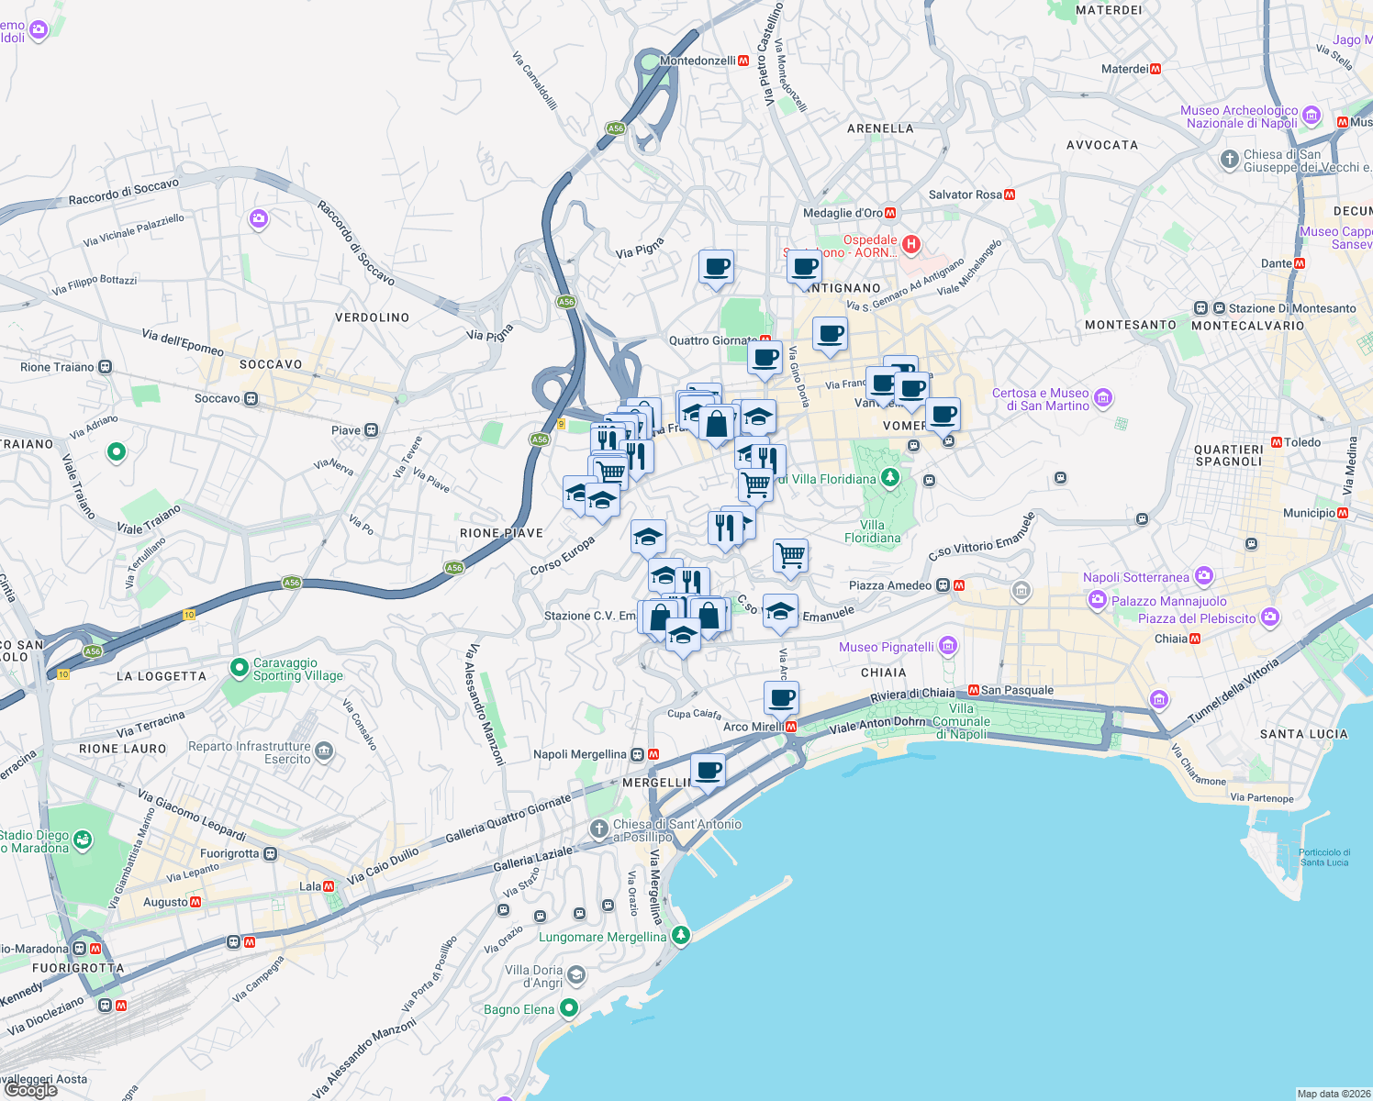Select the green tree pin at Villa Floridiana park
Screen dimensions: 1373x1101
pos(888,477)
